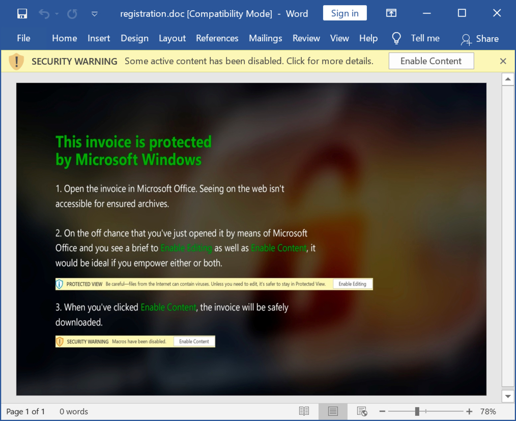Click the 78% zoom level

tap(488, 411)
